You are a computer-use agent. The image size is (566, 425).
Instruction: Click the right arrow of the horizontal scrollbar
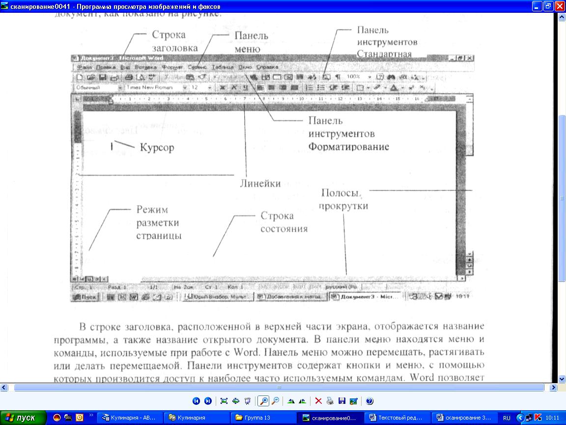pos(553,388)
